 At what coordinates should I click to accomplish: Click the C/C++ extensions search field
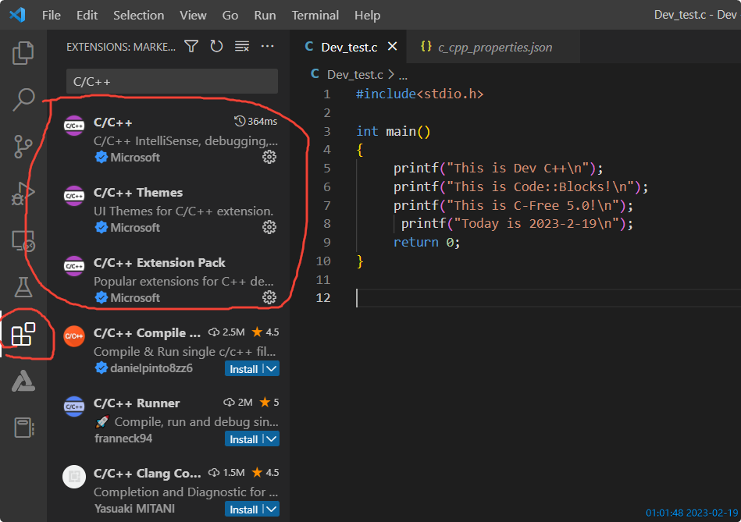[172, 81]
